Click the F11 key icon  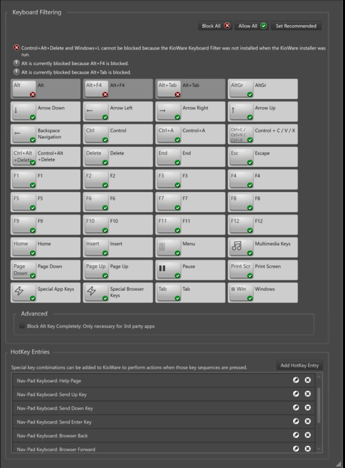[169, 225]
